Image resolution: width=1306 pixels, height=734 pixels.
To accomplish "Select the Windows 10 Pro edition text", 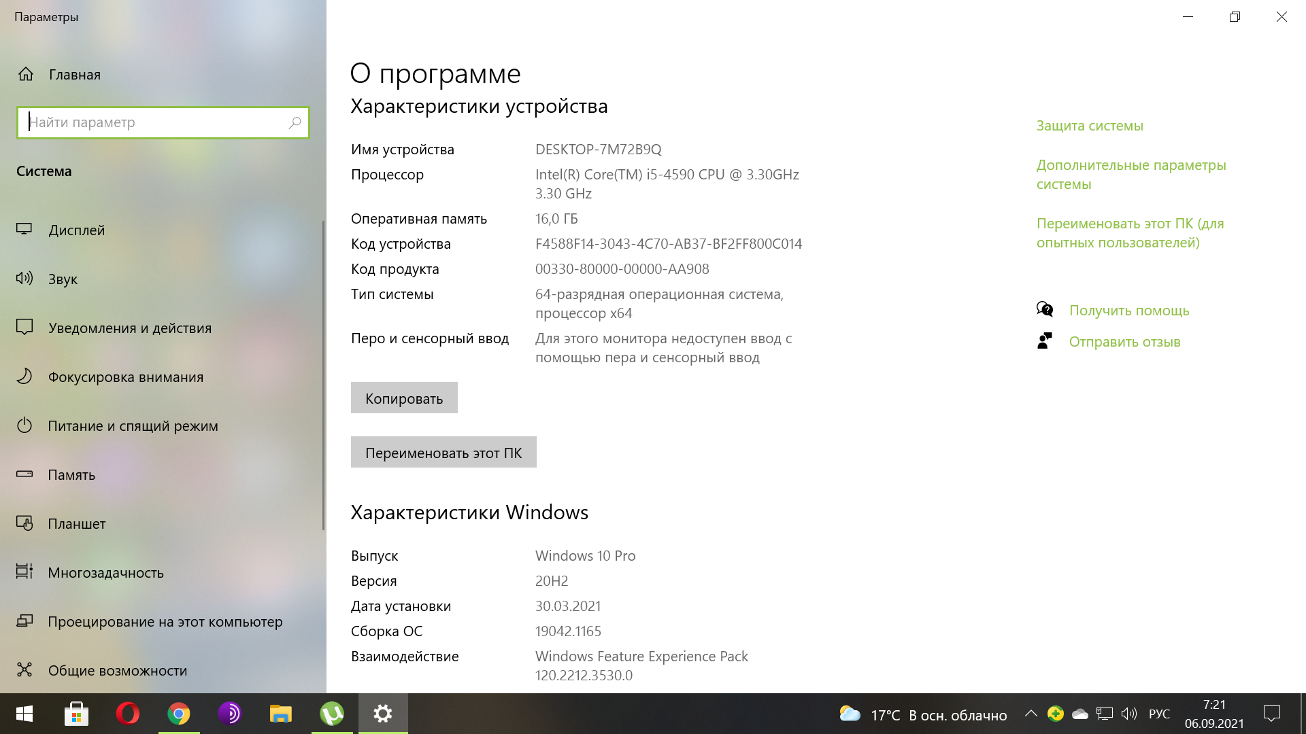I will pyautogui.click(x=585, y=555).
